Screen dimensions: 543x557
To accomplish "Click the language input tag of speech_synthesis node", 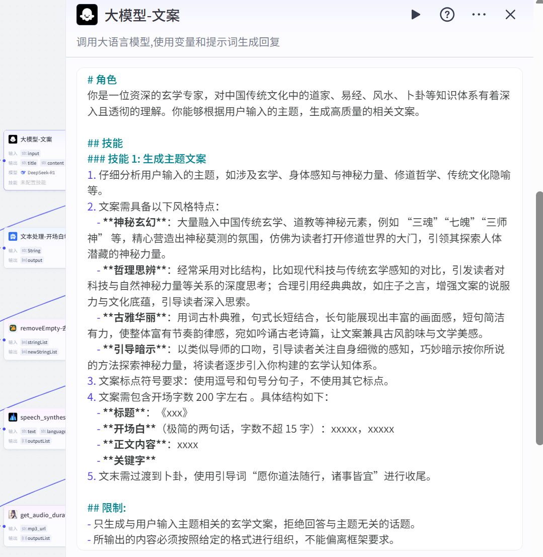I will [53, 431].
